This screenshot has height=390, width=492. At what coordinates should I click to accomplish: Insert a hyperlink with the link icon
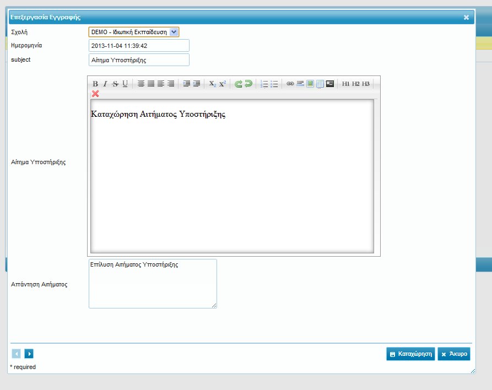[x=290, y=84]
